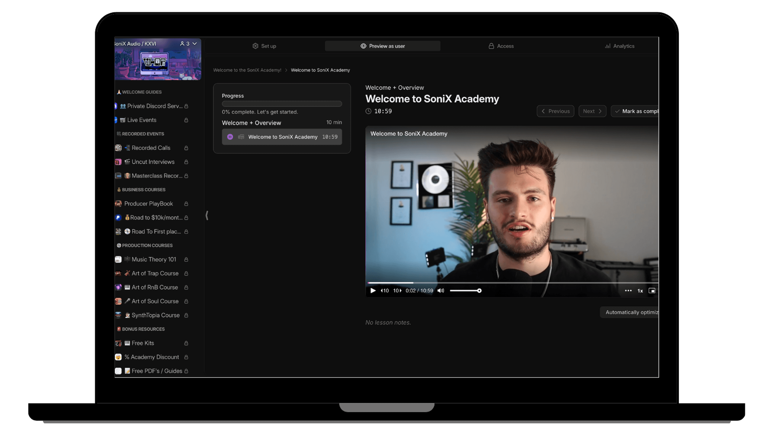Screen dimensions: 773x435
Task: Click the mute speaker icon
Action: [x=441, y=291]
